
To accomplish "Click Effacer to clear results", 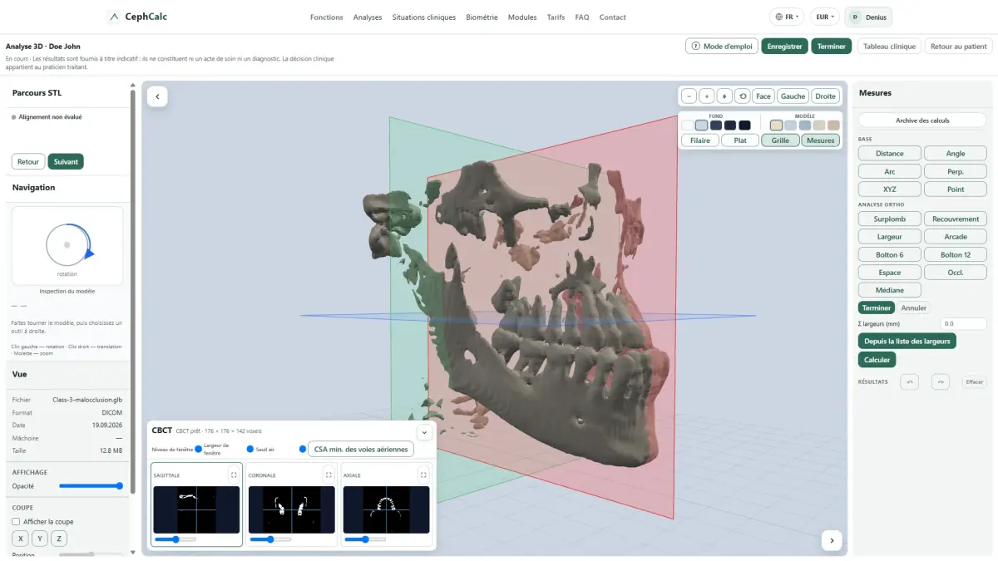I will [x=974, y=382].
